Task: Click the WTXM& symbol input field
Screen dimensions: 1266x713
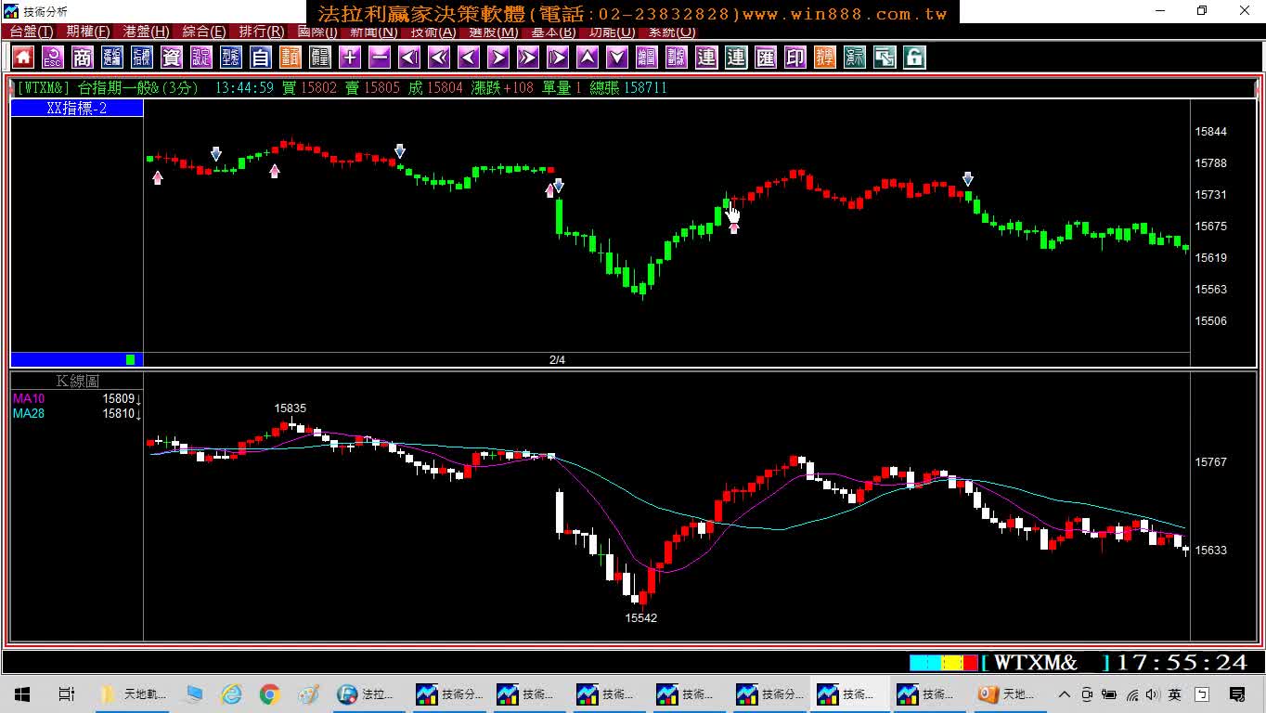Action: 1045,663
